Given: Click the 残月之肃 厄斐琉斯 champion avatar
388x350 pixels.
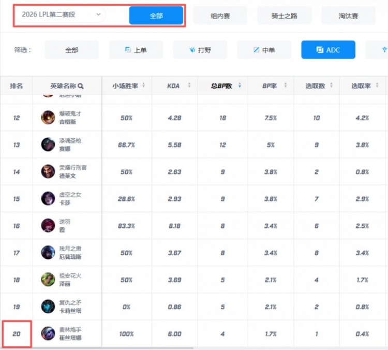Looking at the screenshot, I should pyautogui.click(x=48, y=253).
